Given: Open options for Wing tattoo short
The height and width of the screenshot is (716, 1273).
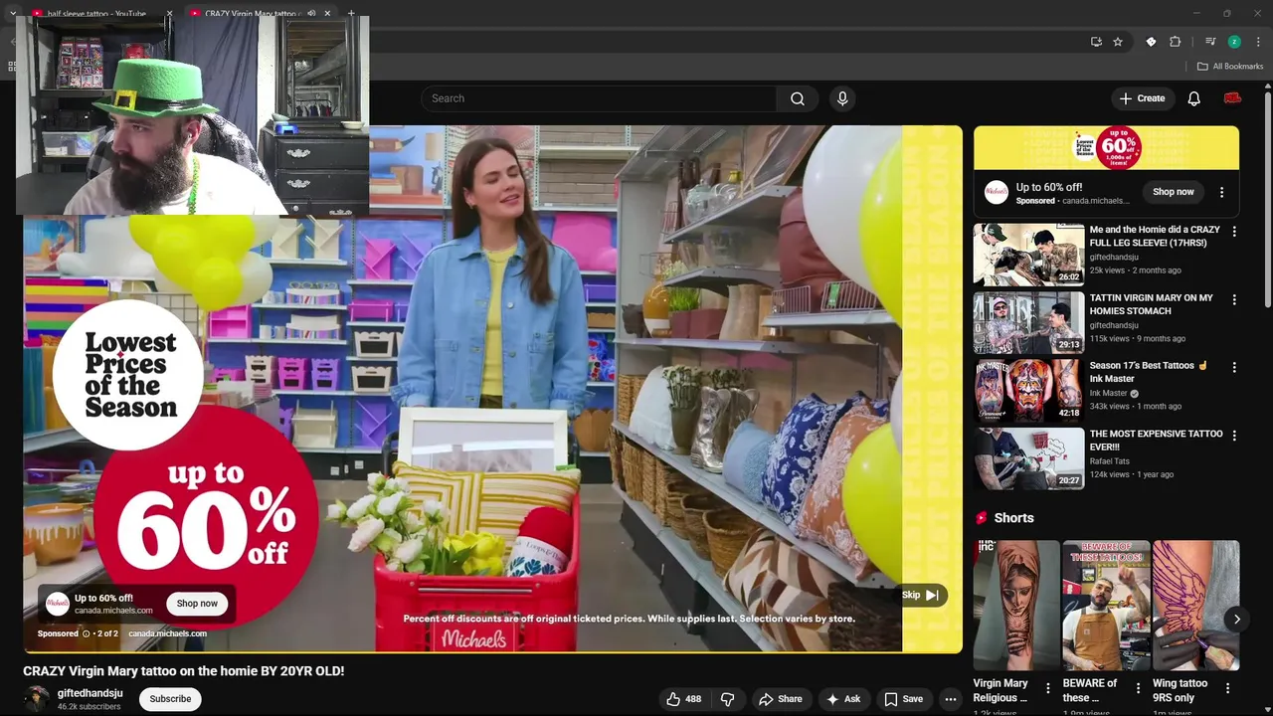Looking at the screenshot, I should [1227, 688].
